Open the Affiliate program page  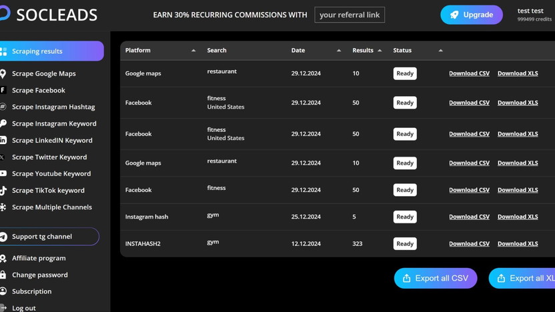coord(39,258)
